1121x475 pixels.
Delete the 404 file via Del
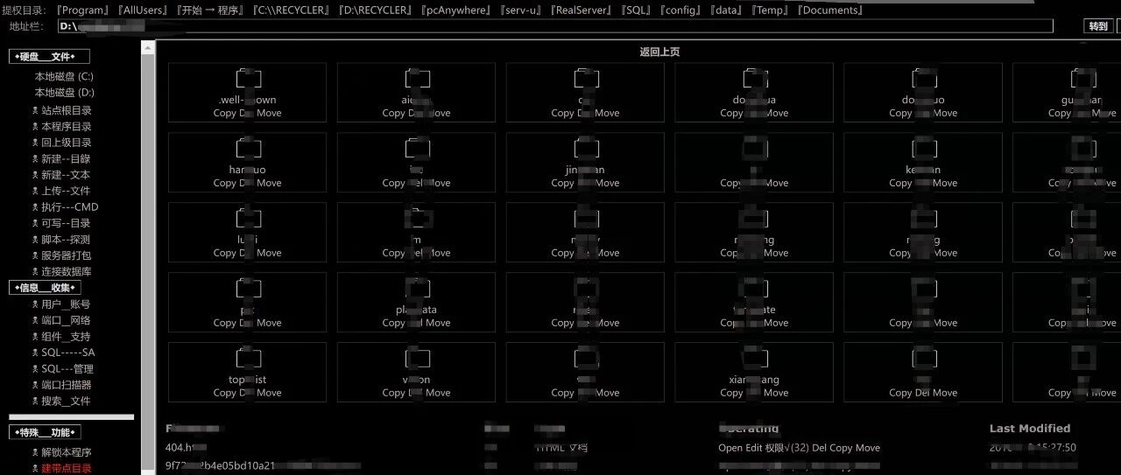[x=820, y=448]
